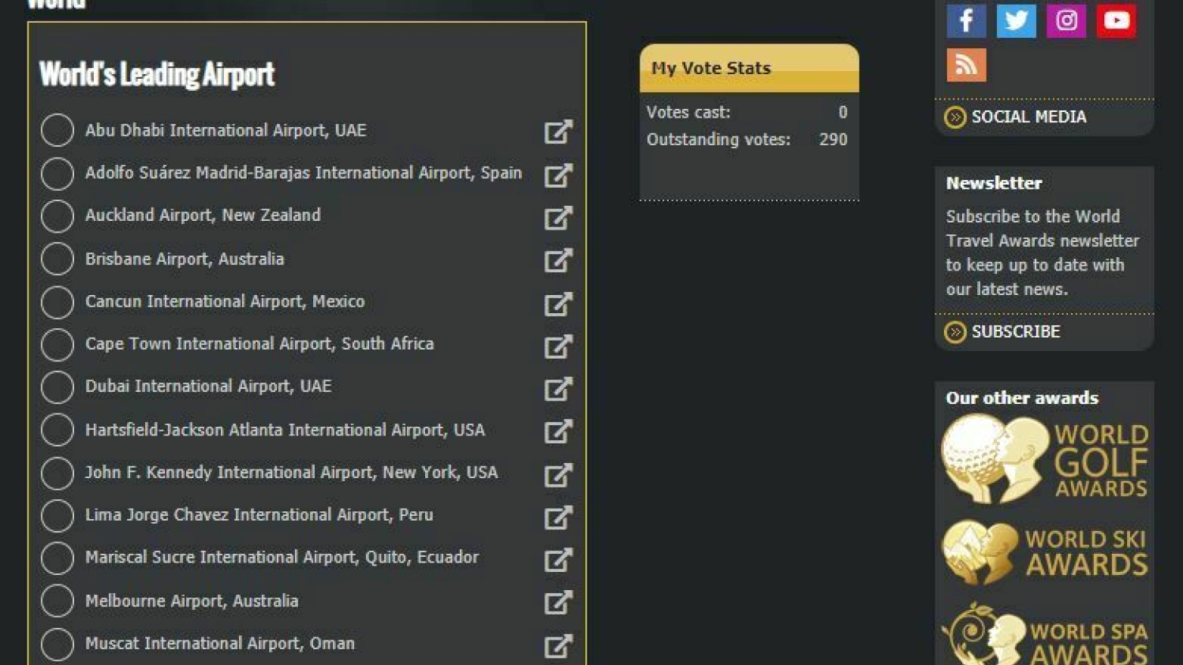
Task: Open the YouTube channel icon
Action: [x=1117, y=20]
